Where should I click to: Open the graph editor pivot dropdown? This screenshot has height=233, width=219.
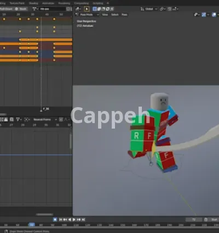(x=27, y=119)
